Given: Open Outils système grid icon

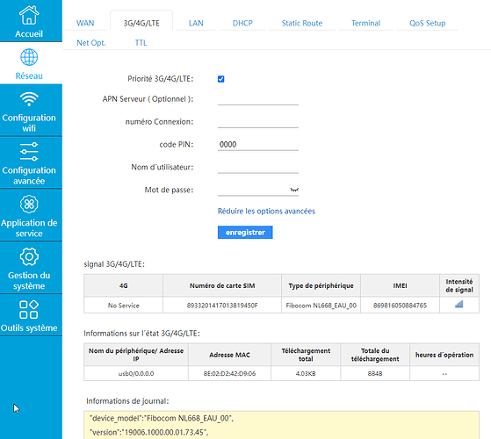Looking at the screenshot, I should pyautogui.click(x=29, y=309).
